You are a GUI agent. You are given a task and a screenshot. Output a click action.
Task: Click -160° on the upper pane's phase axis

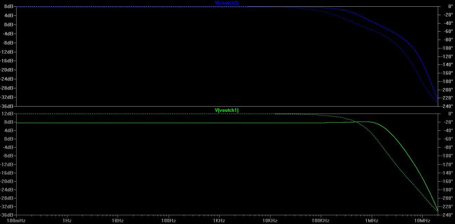click(x=447, y=73)
